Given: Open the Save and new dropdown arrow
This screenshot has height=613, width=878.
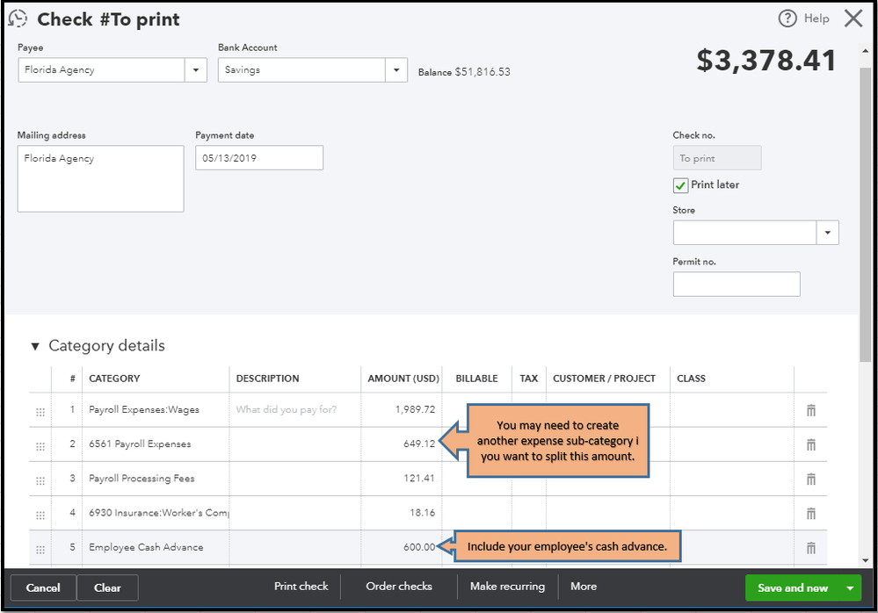Looking at the screenshot, I should coord(850,588).
